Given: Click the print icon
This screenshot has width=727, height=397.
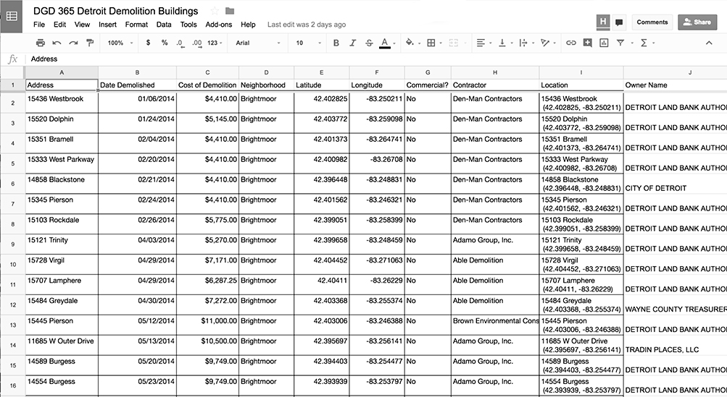Looking at the screenshot, I should pos(41,43).
